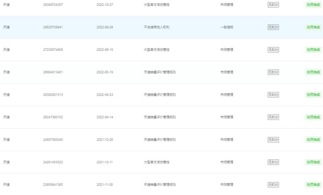Screen dimensions: 323x195
Task: Click 天猫销量评价管理规则 in the 2022-05-19 row
Action: 160,72
